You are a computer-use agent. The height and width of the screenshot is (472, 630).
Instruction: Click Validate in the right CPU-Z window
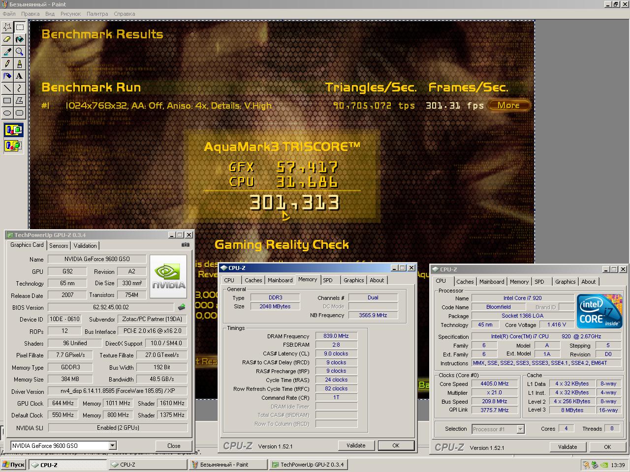click(567, 447)
